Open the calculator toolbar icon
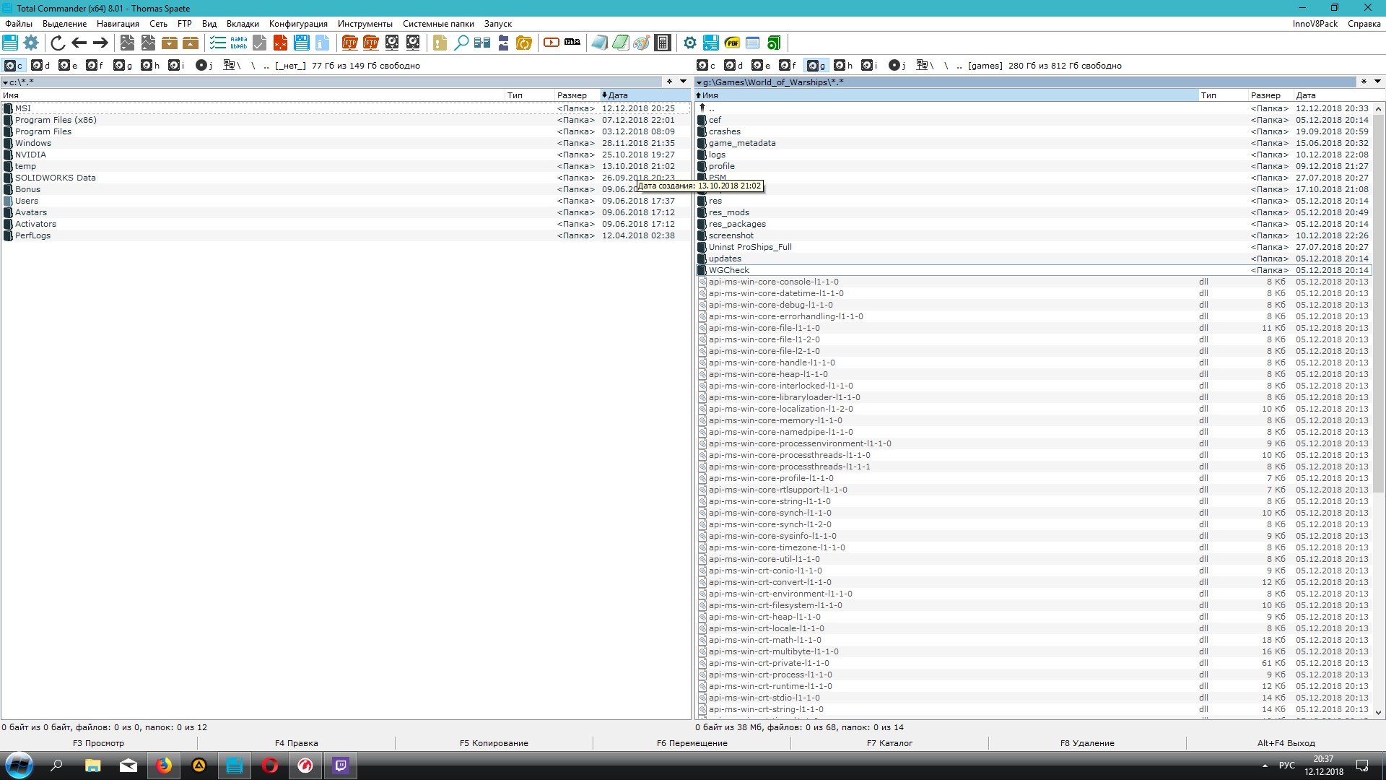The image size is (1386, 780). tap(663, 43)
